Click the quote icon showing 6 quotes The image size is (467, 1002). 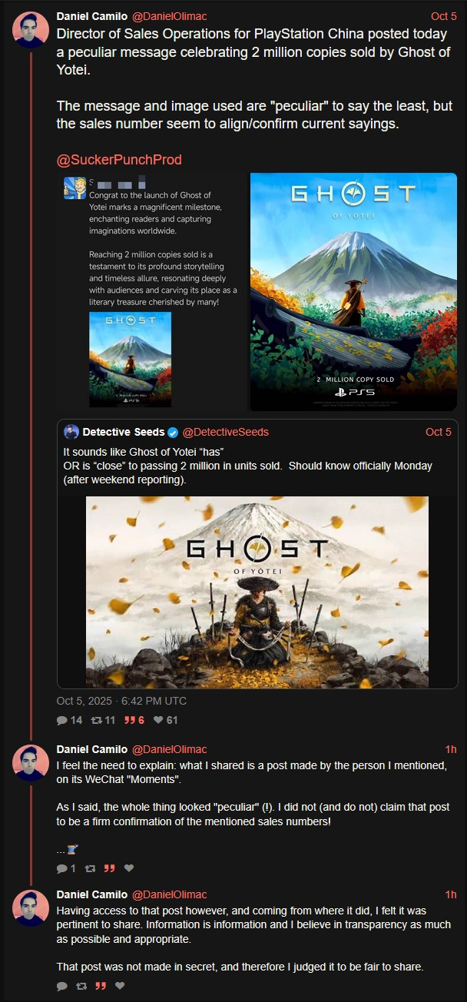point(130,720)
